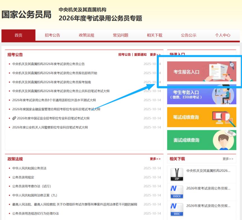Click the 重要通知 filter label
The height and width of the screenshot is (220, 242).
[140, 54]
